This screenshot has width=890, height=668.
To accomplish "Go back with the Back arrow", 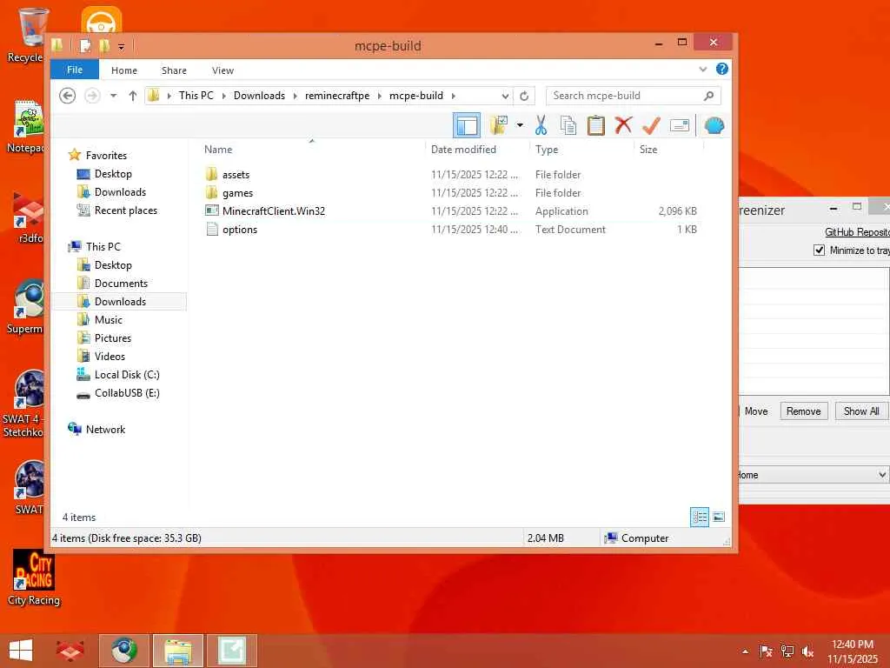I will point(68,96).
